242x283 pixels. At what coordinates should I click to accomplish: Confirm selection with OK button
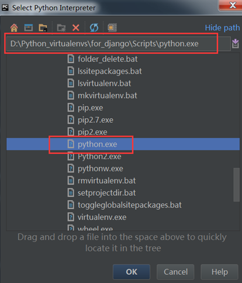pos(132,272)
